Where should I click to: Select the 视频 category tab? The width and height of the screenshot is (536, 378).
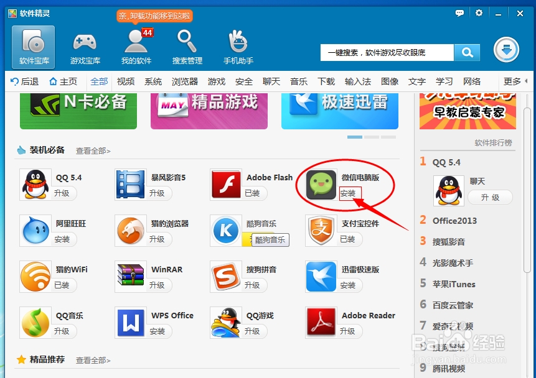(126, 81)
